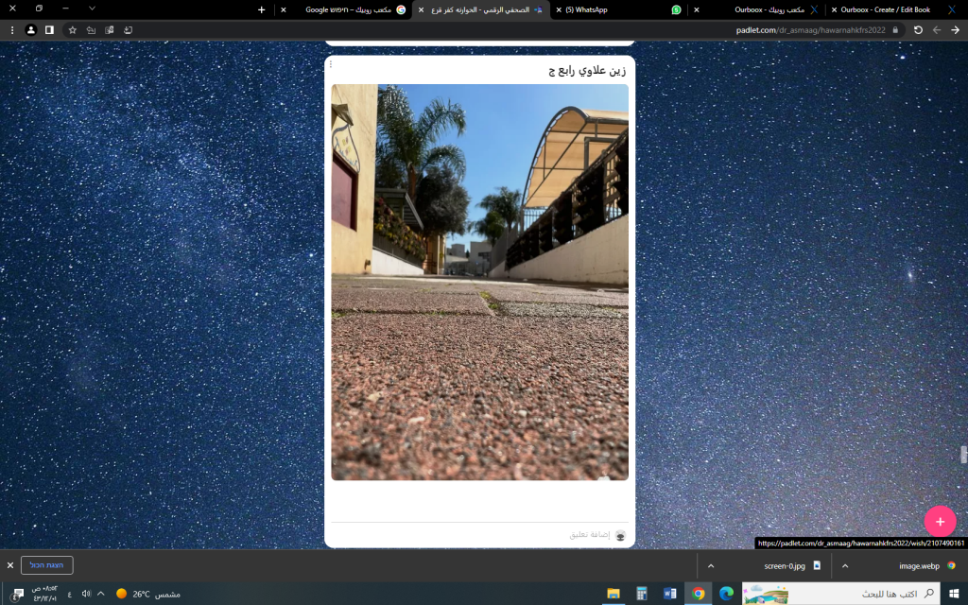Open File Explorer from the taskbar
Screen dimensions: 968x605
click(x=613, y=594)
